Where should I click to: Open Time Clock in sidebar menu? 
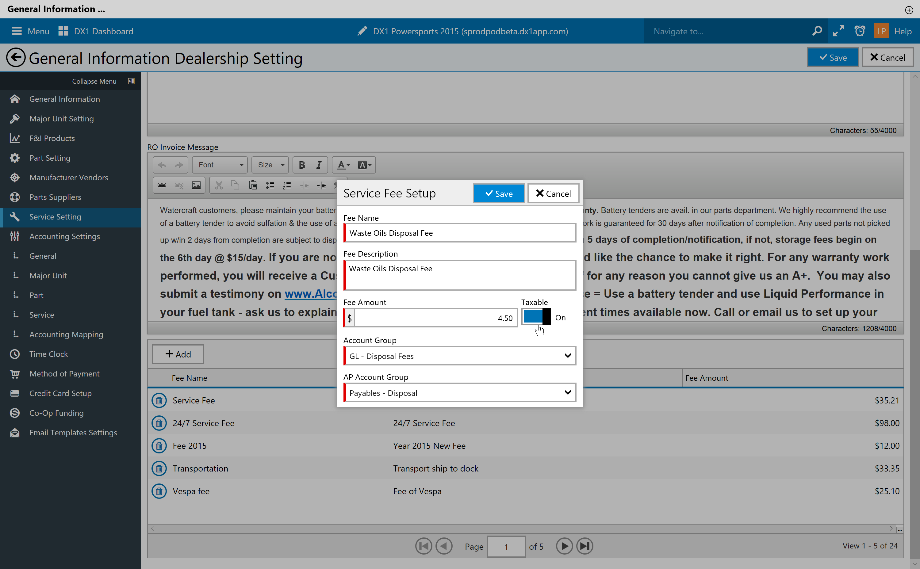point(48,354)
